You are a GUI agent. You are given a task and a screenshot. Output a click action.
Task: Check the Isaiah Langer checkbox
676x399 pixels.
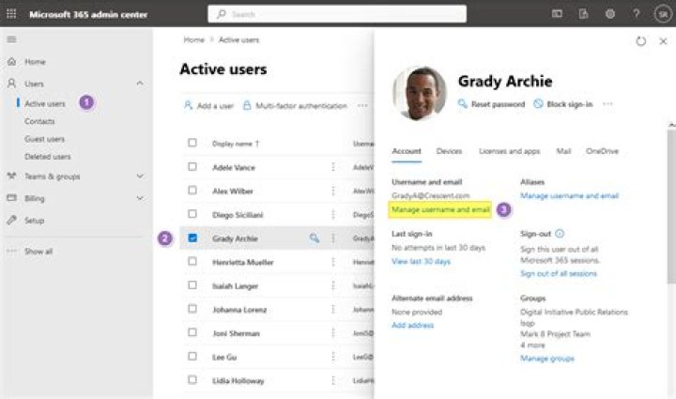click(x=192, y=285)
